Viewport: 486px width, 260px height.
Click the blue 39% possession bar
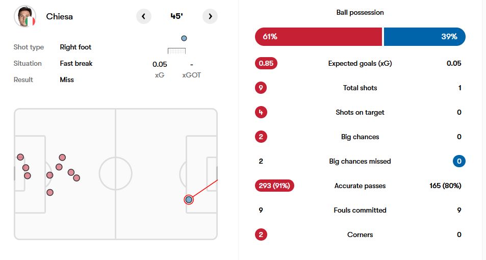tap(424, 37)
